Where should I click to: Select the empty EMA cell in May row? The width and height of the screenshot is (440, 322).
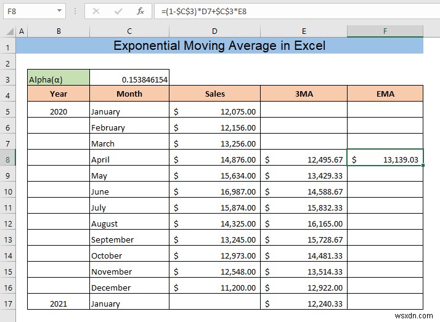[385, 173]
